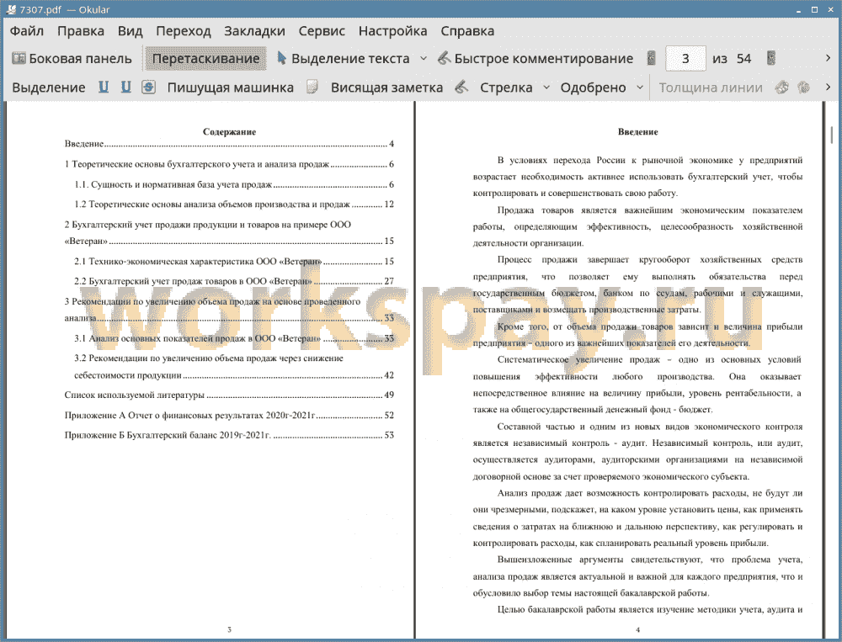Open the Файл menu
Viewport: 842px width, 642px height.
[x=27, y=31]
